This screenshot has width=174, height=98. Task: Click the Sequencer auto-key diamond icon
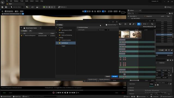tap(130, 24)
